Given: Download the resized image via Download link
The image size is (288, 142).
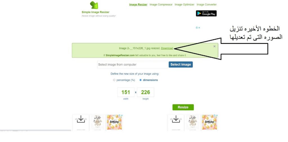Looking at the screenshot, I should (x=167, y=48).
